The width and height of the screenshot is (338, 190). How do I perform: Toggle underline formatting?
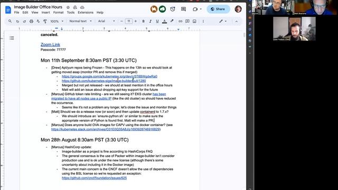pyautogui.click(x=157, y=21)
